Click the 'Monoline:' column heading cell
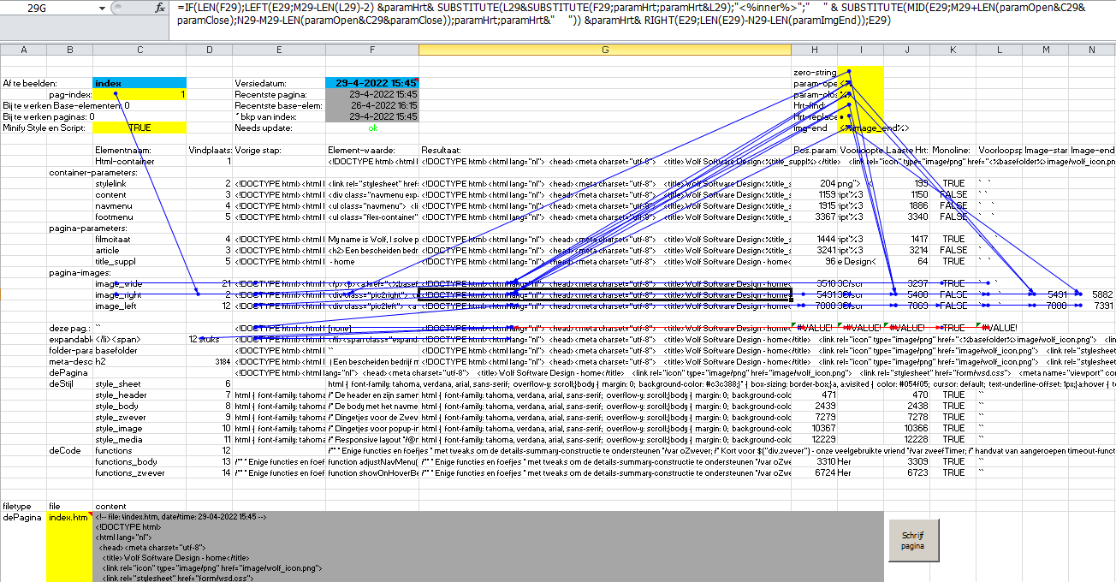1116x582 pixels. click(x=951, y=150)
